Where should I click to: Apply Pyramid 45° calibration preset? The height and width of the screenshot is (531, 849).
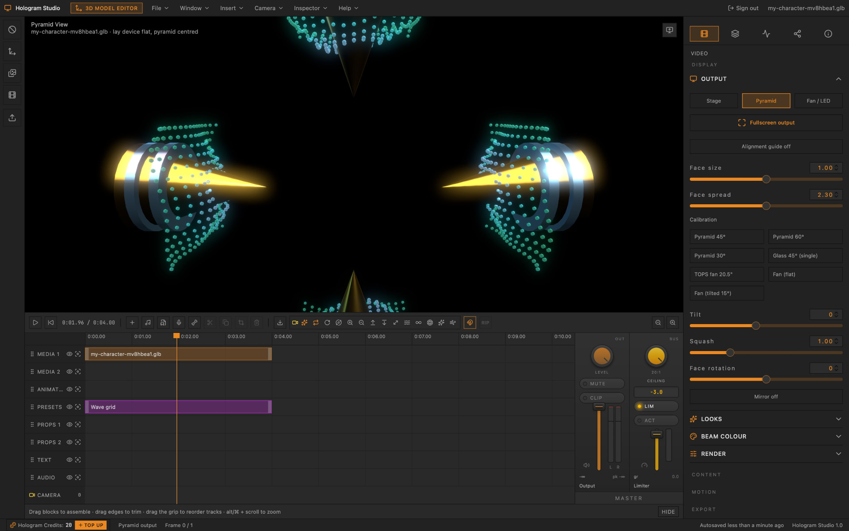pyautogui.click(x=727, y=237)
